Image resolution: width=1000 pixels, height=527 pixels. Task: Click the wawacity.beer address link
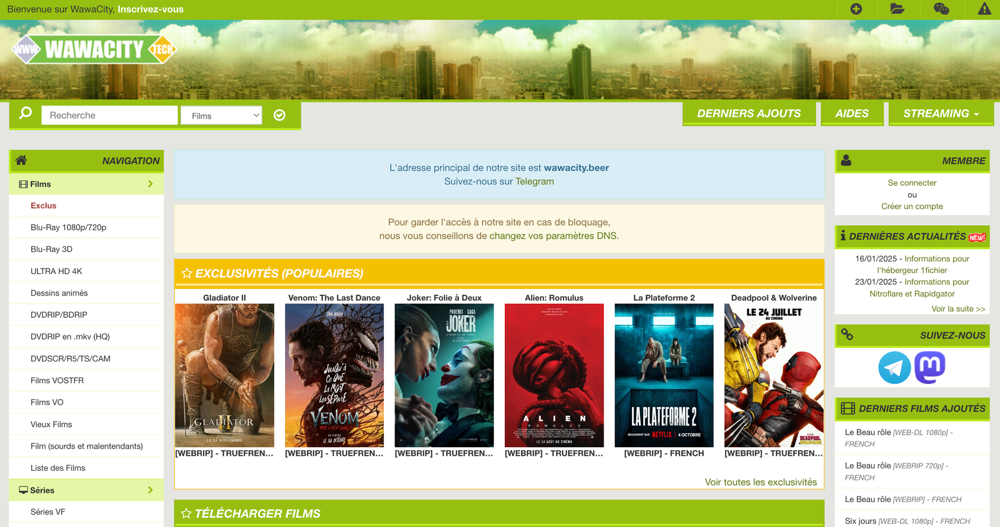576,167
